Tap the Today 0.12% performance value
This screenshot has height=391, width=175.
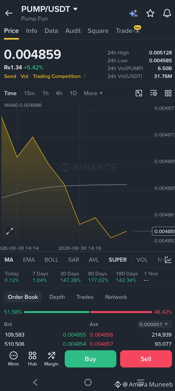click(12, 280)
